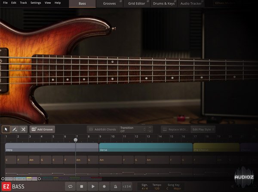Switch to the Grooves tab

point(109,3)
